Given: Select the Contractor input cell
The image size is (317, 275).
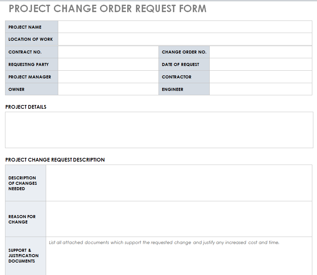Looking at the screenshot, I should (x=260, y=77).
